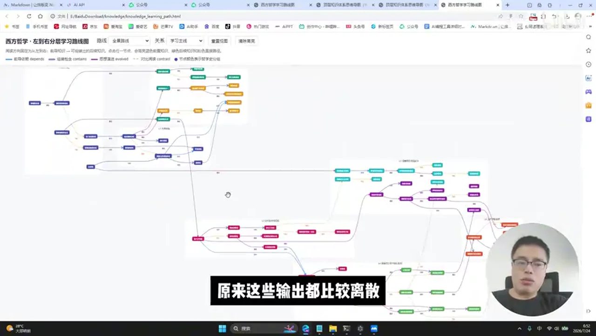596x336 pixels.
Task: Open the weather widget showing 28°C
Action: 18,329
